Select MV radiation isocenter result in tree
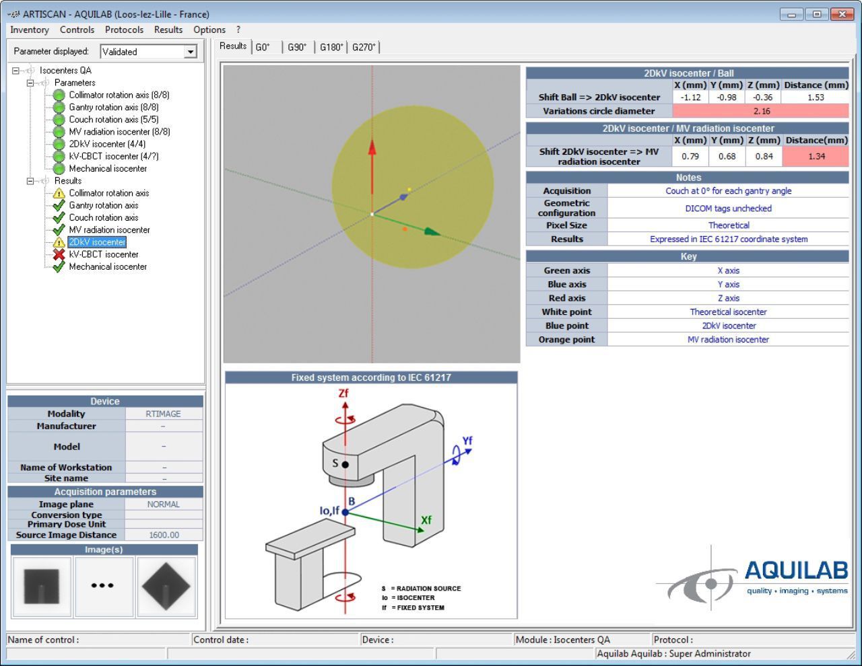862x666 pixels. pyautogui.click(x=109, y=230)
